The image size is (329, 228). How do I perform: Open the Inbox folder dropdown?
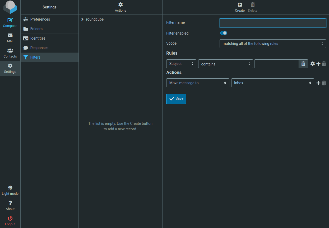tap(272, 83)
